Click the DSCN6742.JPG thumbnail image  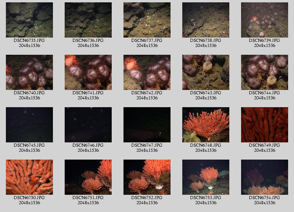coord(147,72)
